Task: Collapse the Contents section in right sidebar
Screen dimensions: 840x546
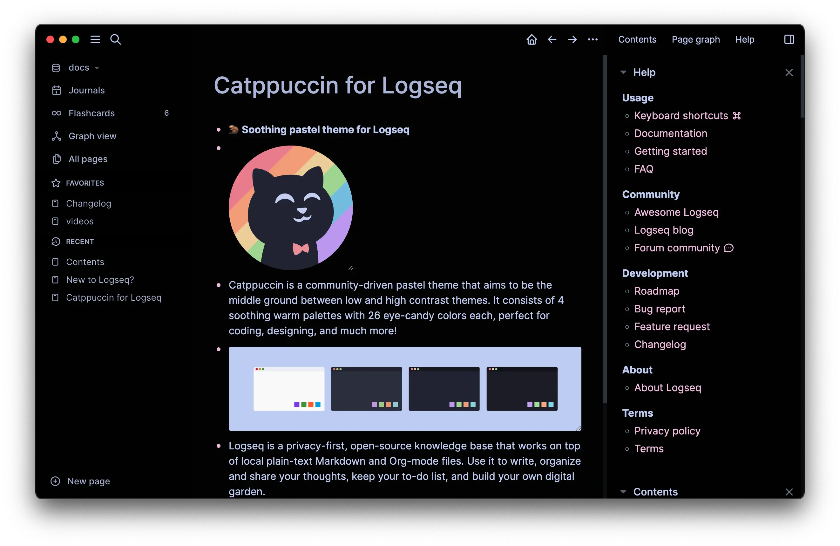Action: [623, 492]
